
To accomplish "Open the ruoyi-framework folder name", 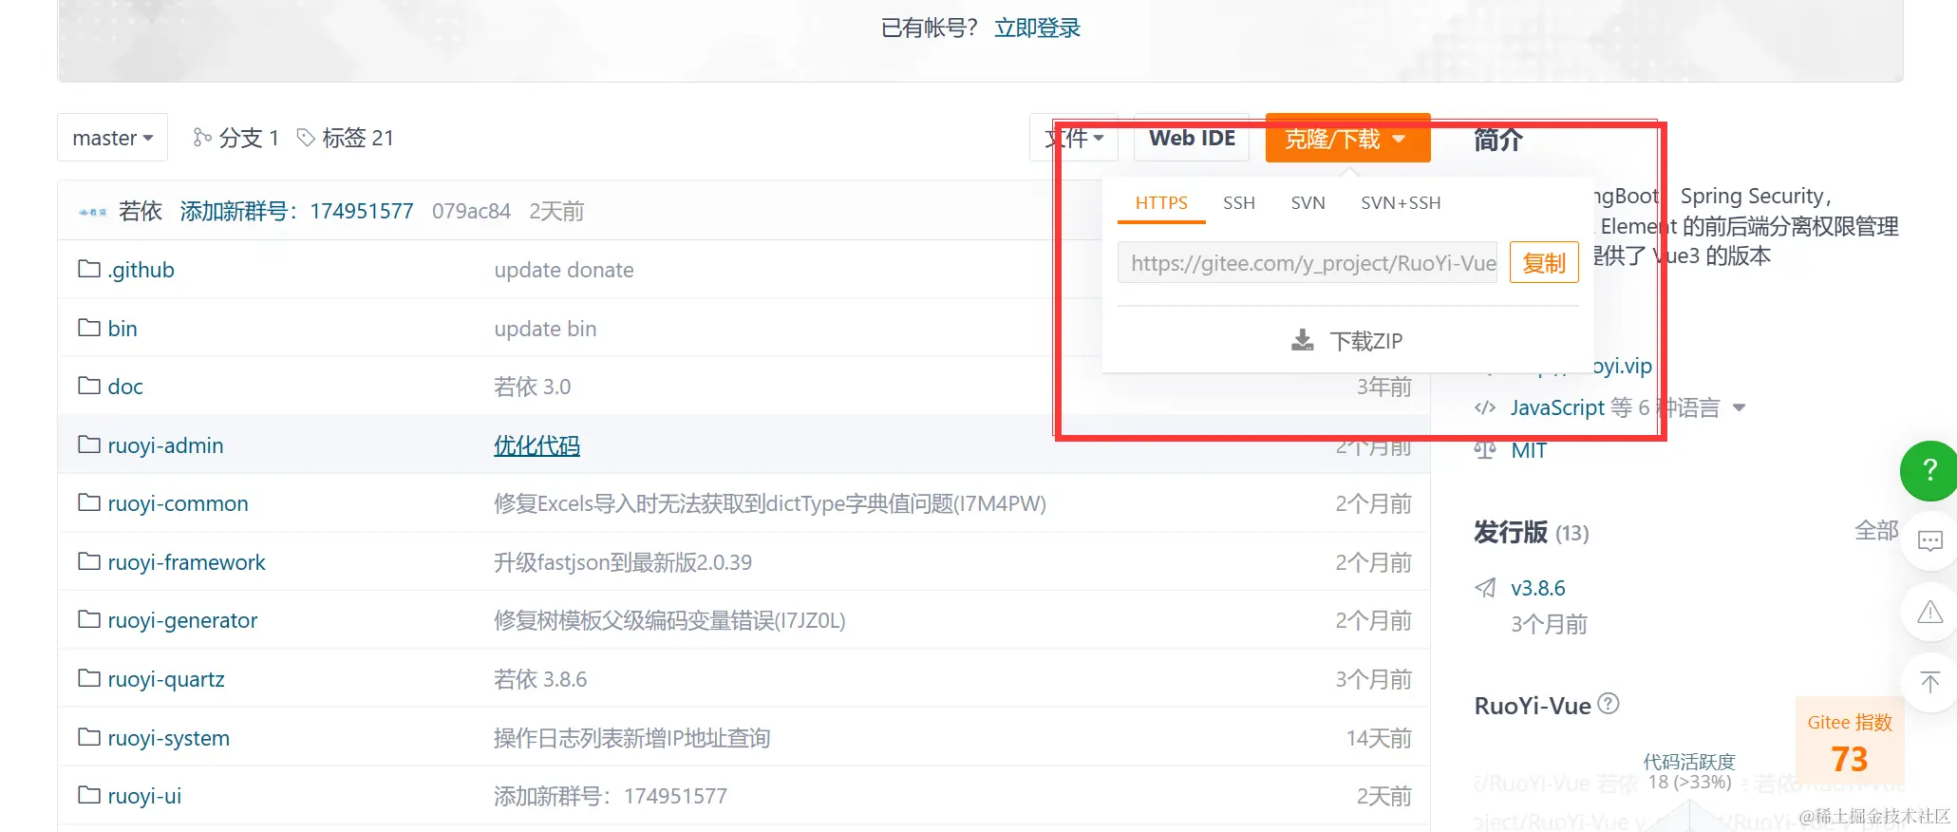I will click(186, 562).
